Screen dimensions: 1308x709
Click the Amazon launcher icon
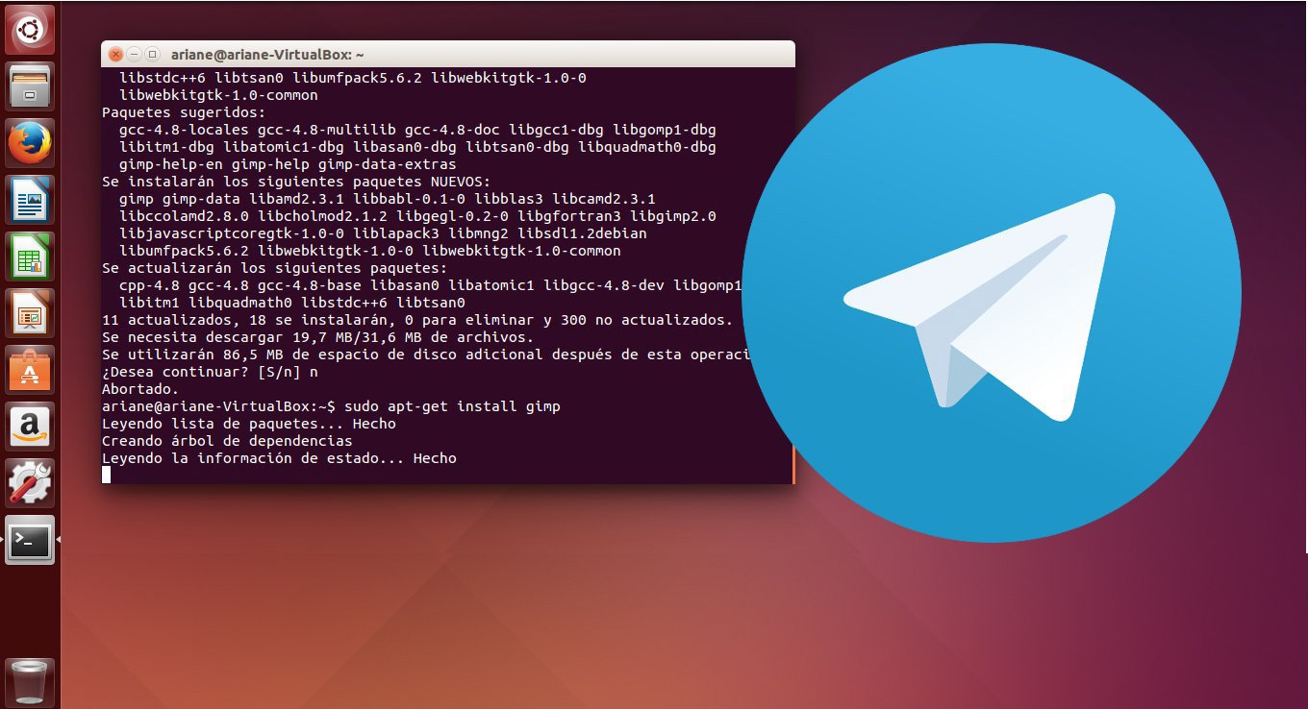coord(30,427)
